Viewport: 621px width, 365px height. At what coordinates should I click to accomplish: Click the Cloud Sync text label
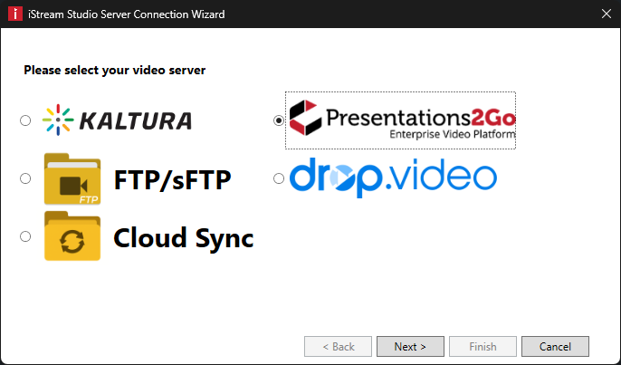(184, 238)
